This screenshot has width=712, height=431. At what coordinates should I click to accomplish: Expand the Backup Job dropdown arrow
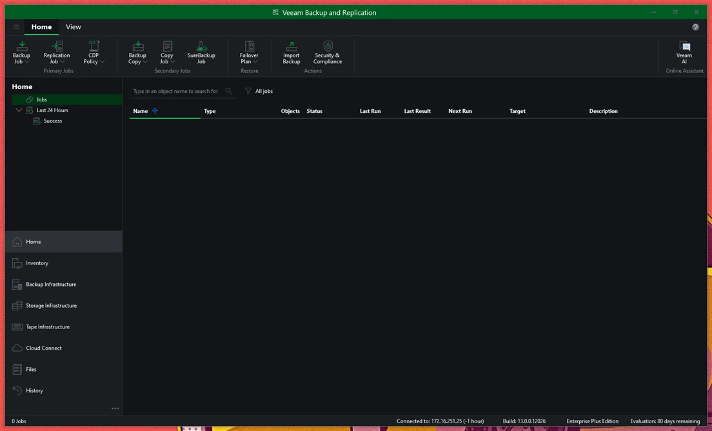coord(27,62)
